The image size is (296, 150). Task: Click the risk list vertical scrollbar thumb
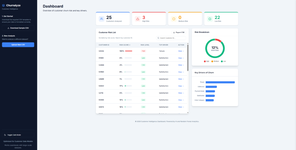pos(188,58)
